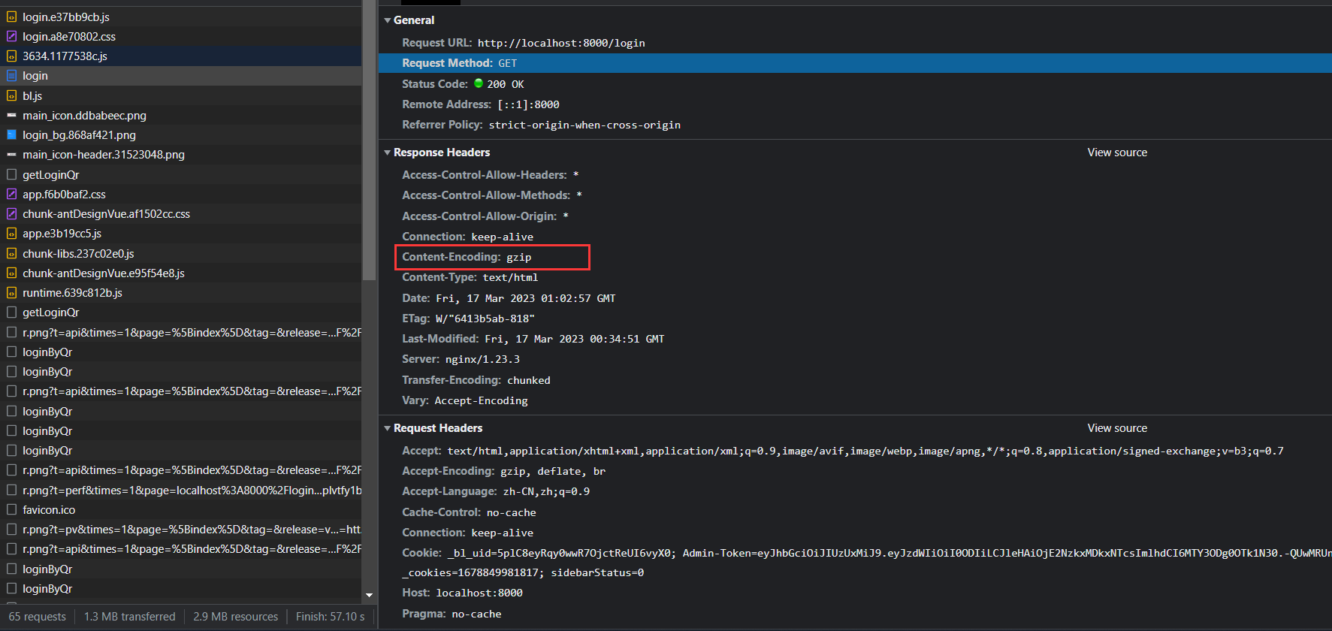
Task: Click the stylesheet icon beside login.a8e70802.css
Action: click(11, 36)
